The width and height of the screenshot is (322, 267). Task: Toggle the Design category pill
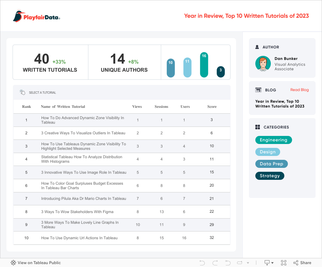click(x=268, y=152)
